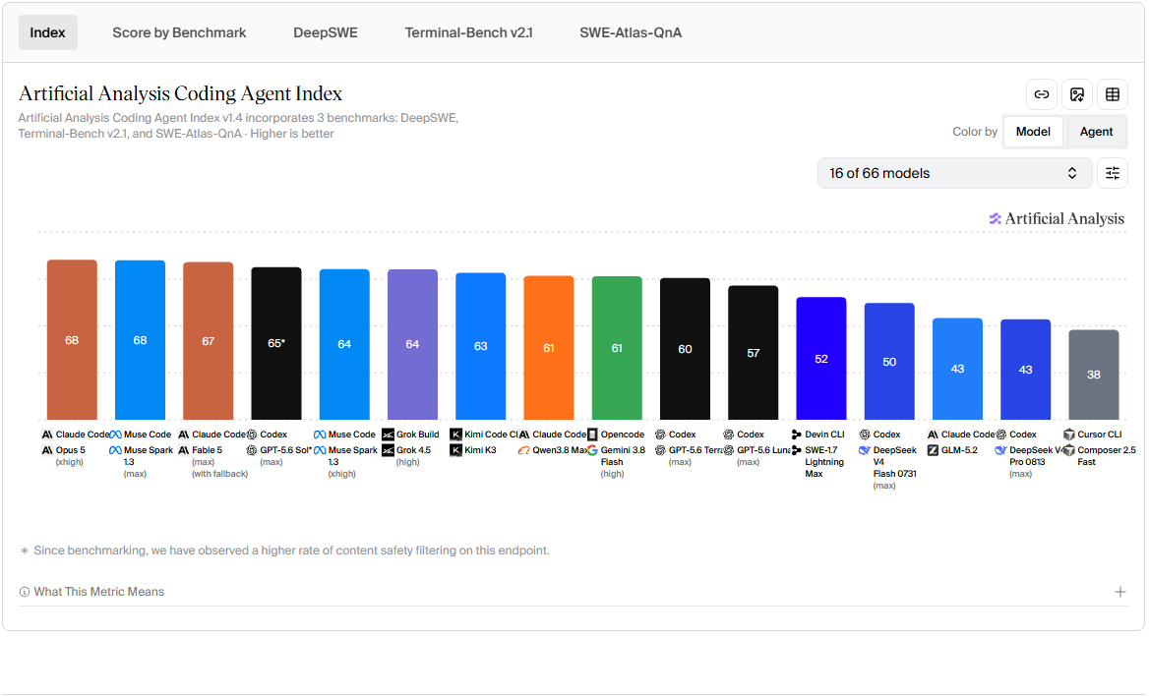This screenshot has width=1149, height=696.
Task: Copy the chart link icon
Action: [1041, 94]
